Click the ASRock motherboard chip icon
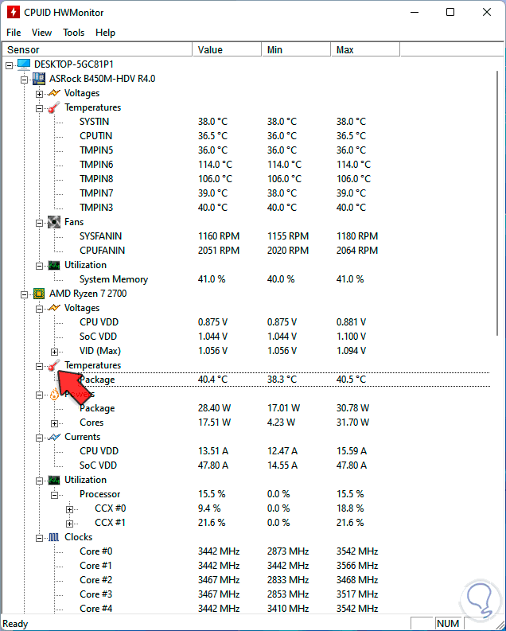Screen dimensions: 506x631 point(39,79)
